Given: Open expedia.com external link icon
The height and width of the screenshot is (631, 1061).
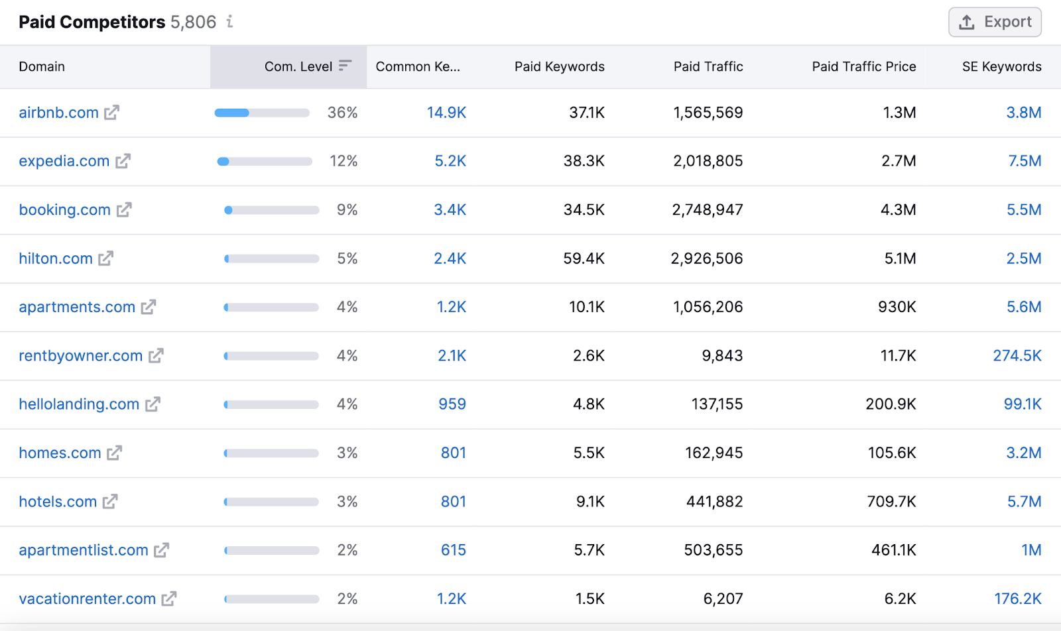Looking at the screenshot, I should tap(123, 161).
